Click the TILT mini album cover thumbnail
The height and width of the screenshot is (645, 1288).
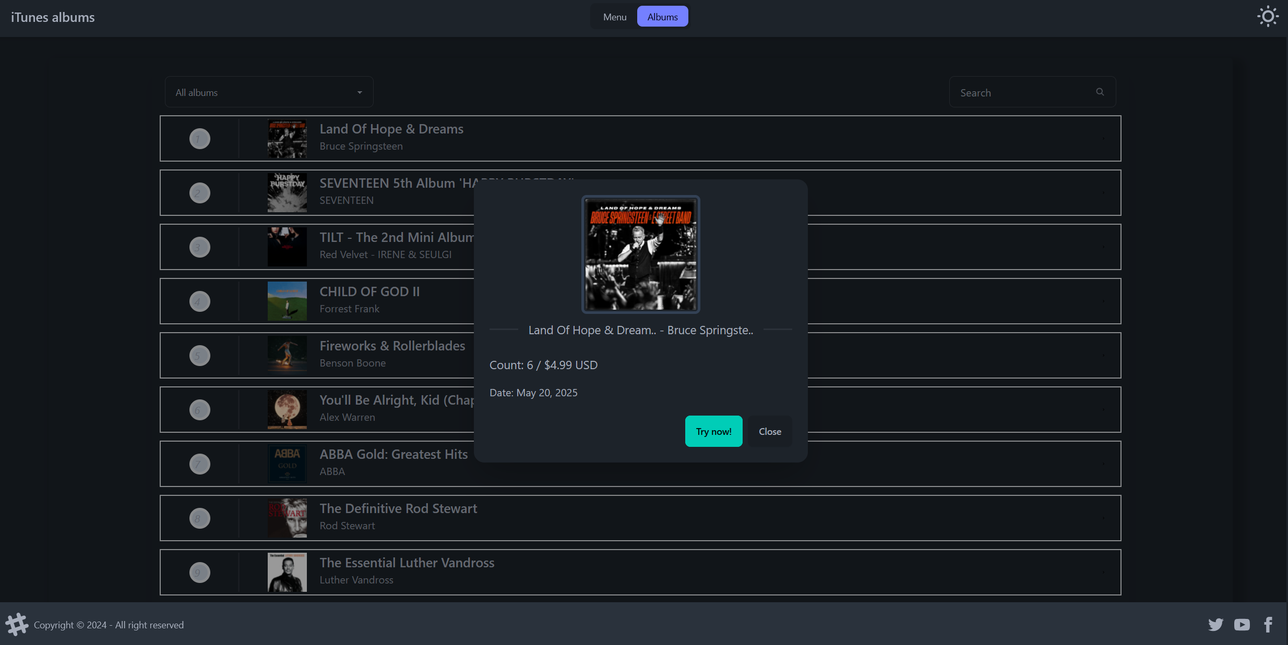coord(287,247)
